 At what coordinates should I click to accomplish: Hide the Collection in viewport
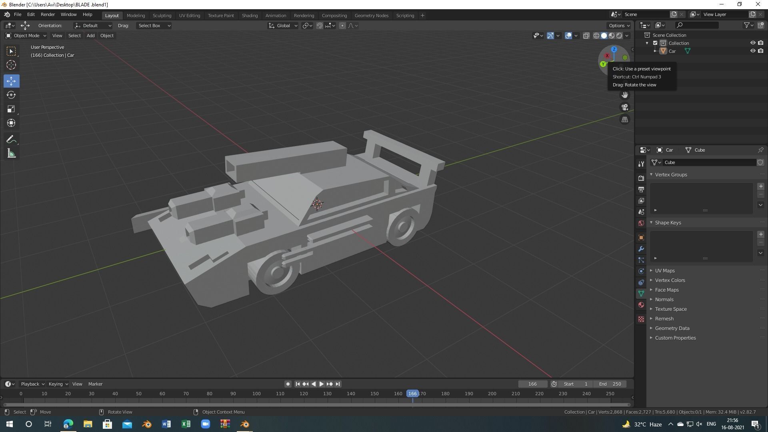[752, 43]
